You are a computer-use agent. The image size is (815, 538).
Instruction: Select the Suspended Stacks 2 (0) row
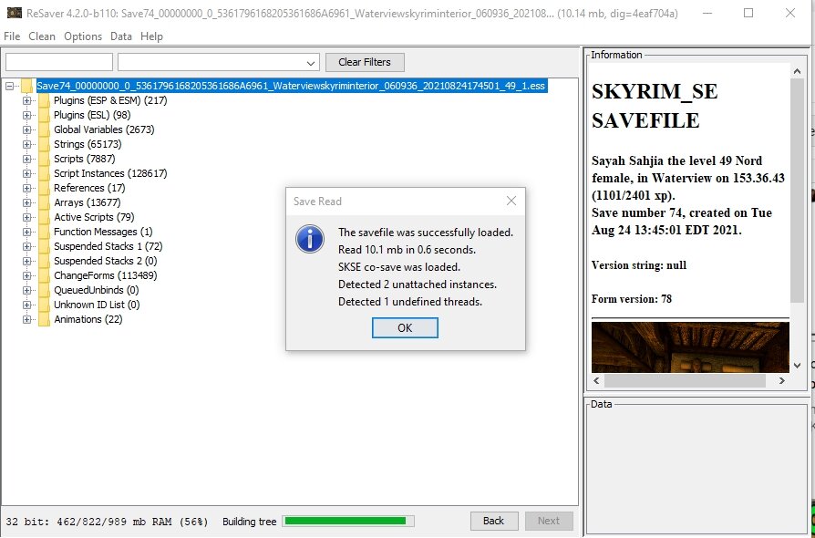(105, 261)
